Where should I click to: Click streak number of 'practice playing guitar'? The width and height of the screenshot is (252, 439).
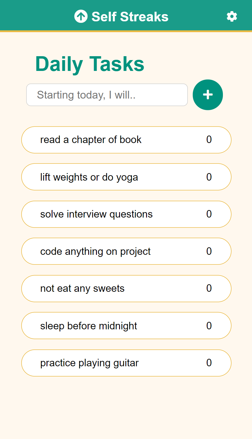point(209,363)
